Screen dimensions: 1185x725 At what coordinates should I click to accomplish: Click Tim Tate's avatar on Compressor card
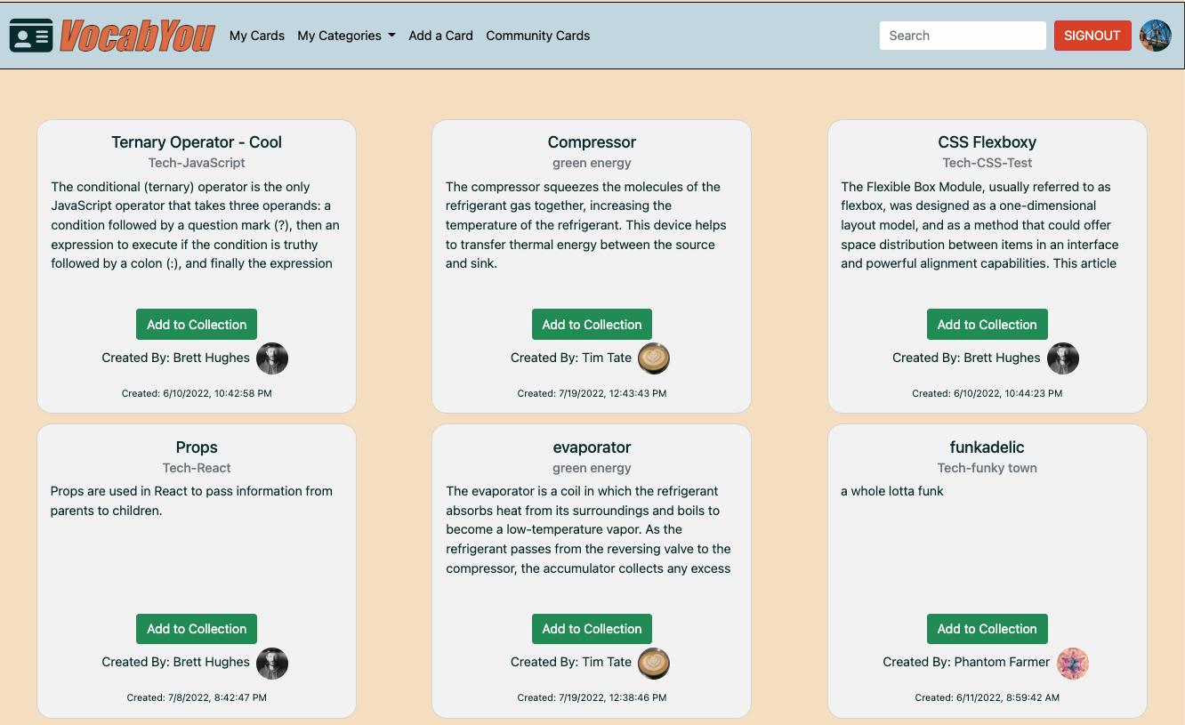(x=654, y=358)
